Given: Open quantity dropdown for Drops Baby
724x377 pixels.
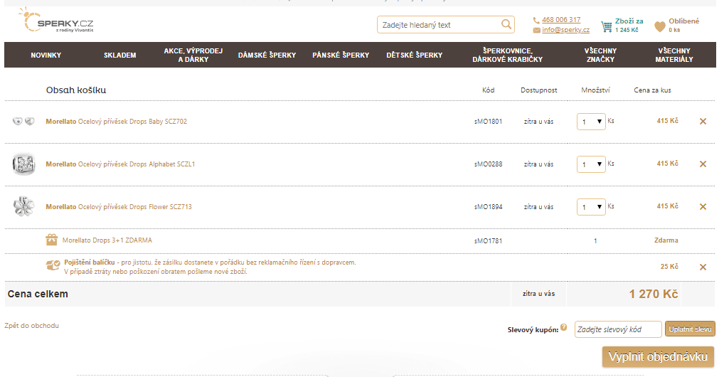Looking at the screenshot, I should [x=591, y=122].
